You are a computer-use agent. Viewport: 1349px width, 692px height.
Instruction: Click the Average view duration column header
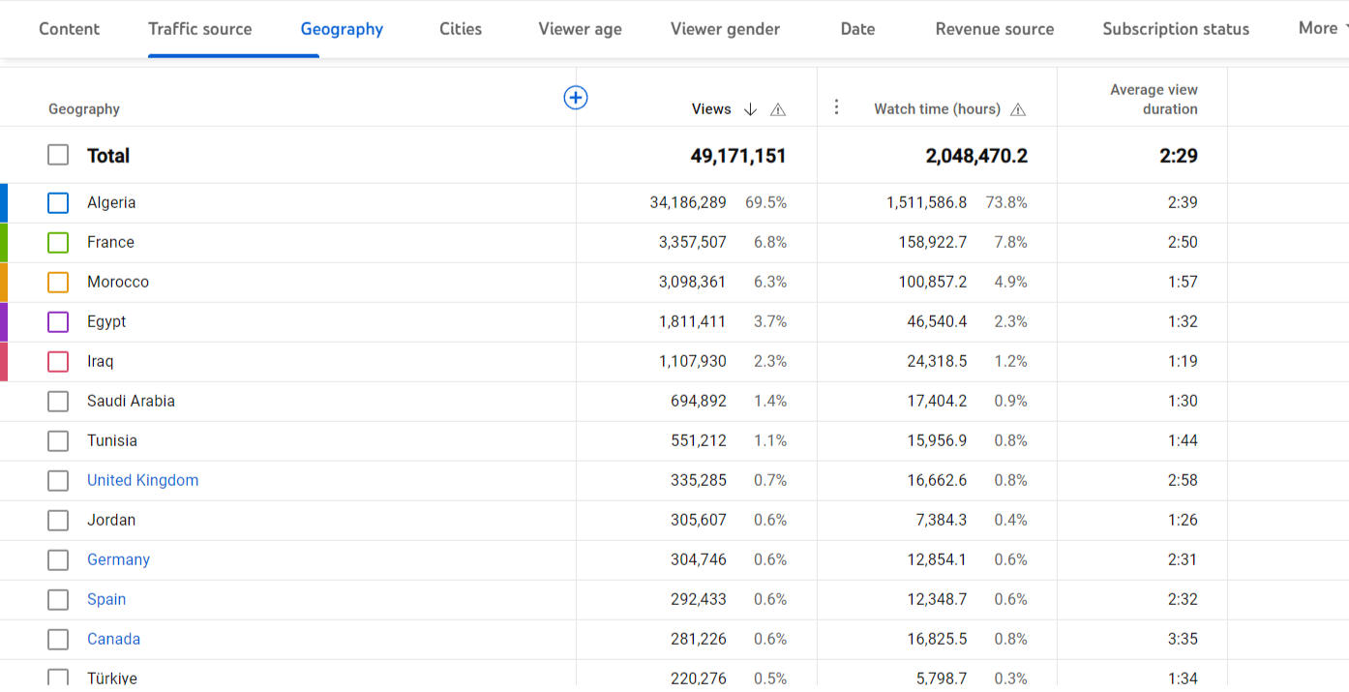tap(1154, 99)
